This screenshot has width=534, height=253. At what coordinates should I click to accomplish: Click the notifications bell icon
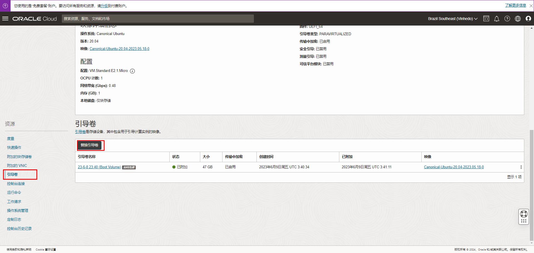pyautogui.click(x=496, y=19)
